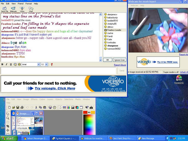Select the Mover tool

[8, 130]
